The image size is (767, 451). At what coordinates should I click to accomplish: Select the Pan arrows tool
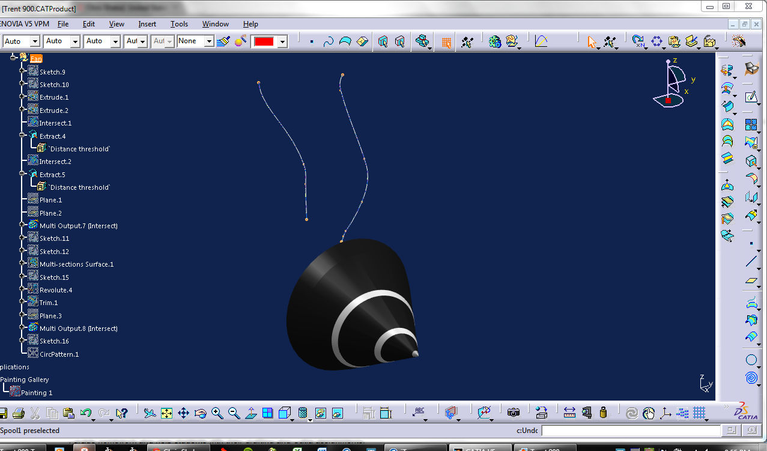[184, 413]
